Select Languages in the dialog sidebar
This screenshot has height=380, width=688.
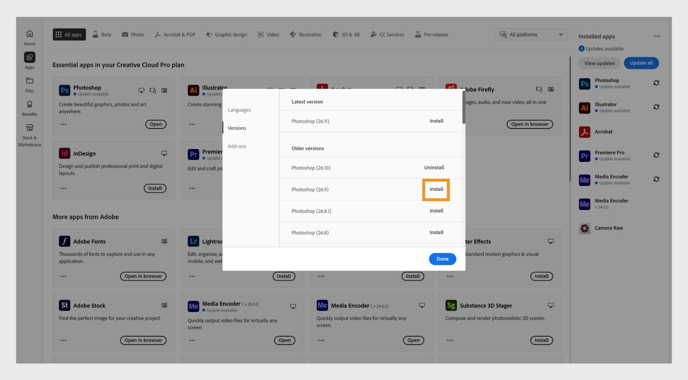(x=239, y=110)
